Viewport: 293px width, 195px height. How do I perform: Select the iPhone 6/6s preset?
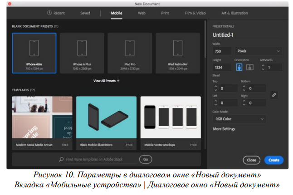34,53
